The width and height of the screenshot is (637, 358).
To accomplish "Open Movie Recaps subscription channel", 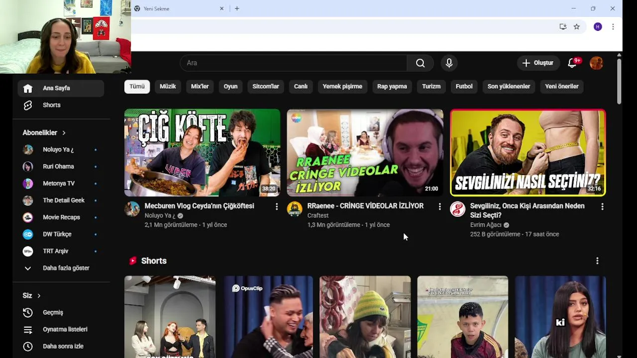I will click(x=61, y=217).
